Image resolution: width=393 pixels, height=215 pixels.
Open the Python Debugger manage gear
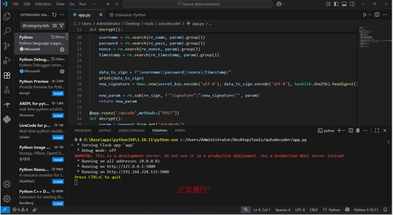(62, 71)
